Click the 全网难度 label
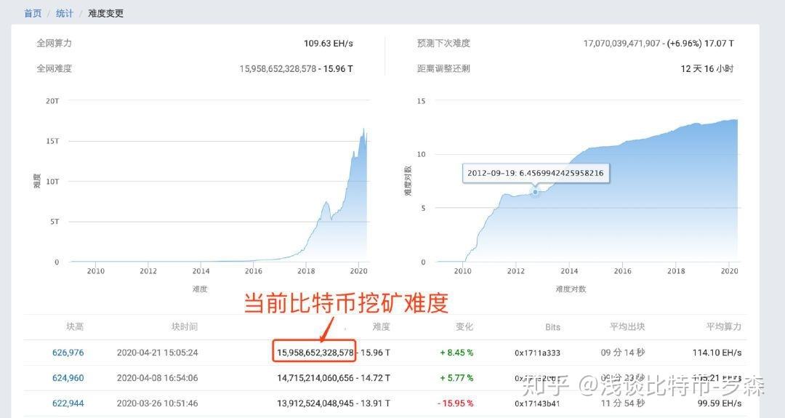This screenshot has width=785, height=418. click(54, 69)
